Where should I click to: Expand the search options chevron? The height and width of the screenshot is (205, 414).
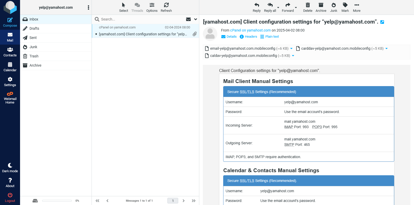point(195,19)
